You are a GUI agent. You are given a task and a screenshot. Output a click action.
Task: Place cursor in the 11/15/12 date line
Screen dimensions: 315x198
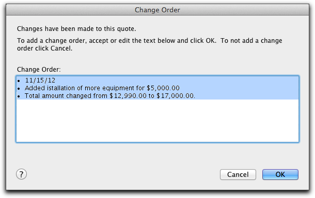pos(40,80)
